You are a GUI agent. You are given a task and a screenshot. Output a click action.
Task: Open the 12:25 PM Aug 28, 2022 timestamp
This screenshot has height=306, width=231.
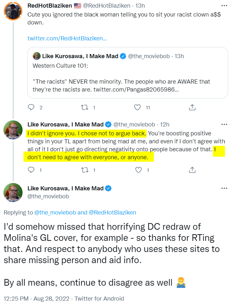point(36,299)
